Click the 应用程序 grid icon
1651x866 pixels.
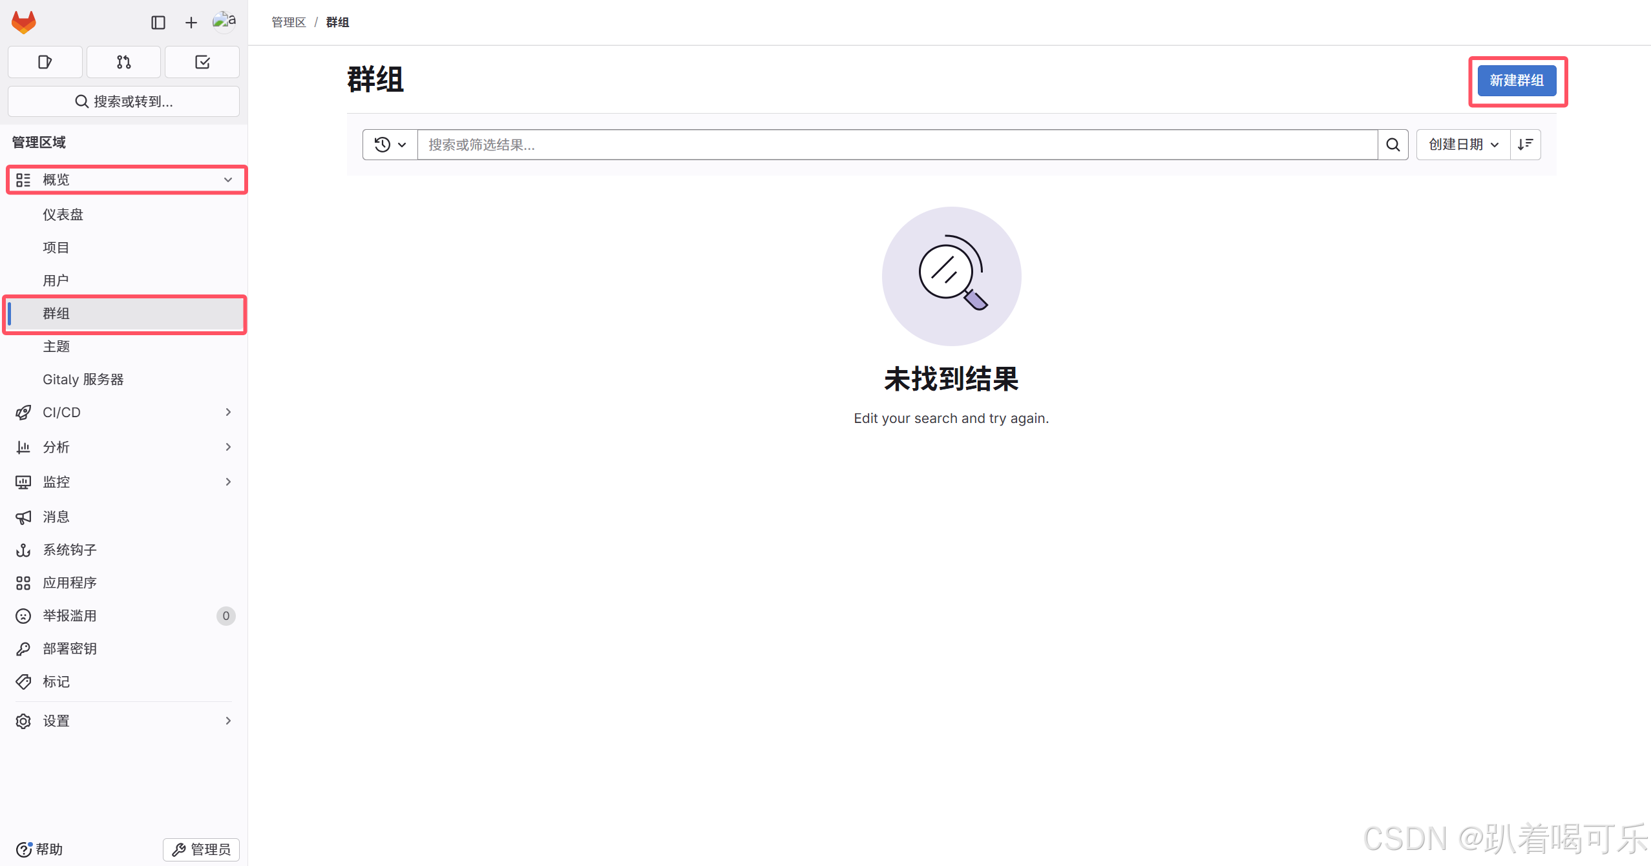click(23, 583)
